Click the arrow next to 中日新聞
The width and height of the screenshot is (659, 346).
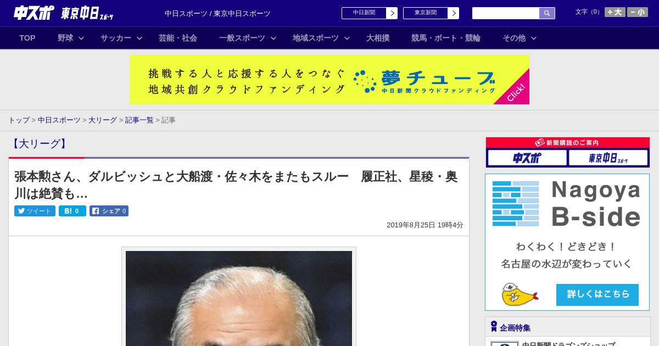(392, 13)
